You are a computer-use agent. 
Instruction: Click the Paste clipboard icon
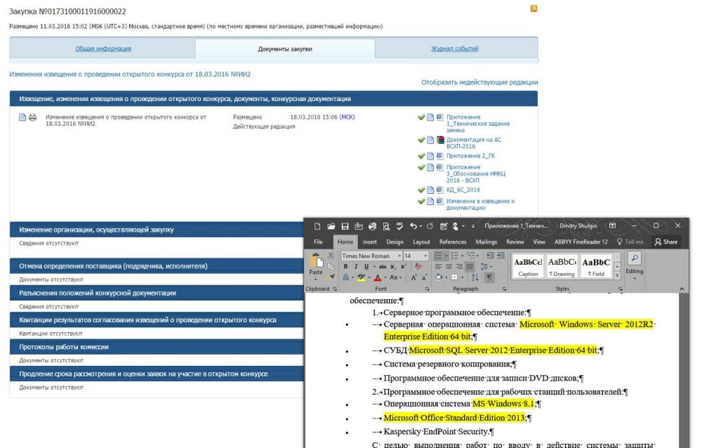[316, 261]
